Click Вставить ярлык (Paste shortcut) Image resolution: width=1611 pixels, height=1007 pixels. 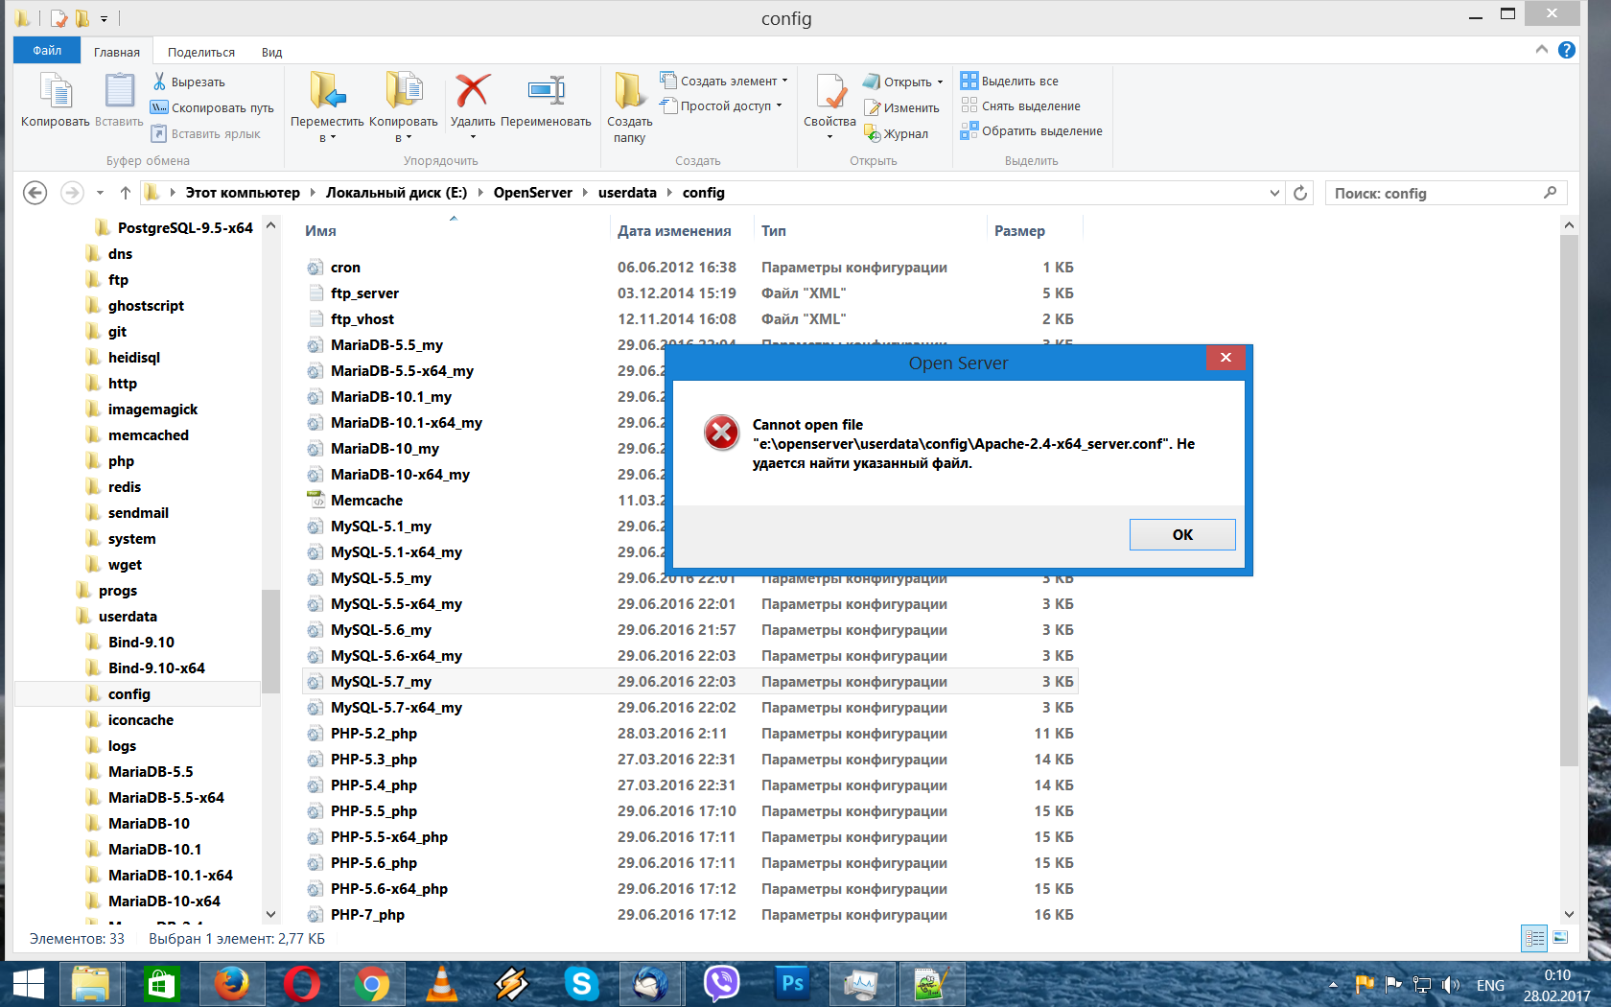click(205, 133)
